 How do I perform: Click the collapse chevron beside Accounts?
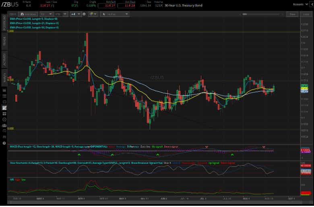pos(312,4)
